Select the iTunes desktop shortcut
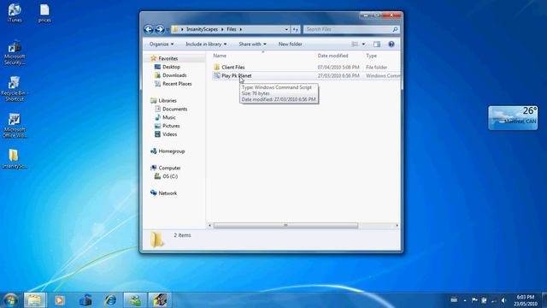 click(15, 14)
